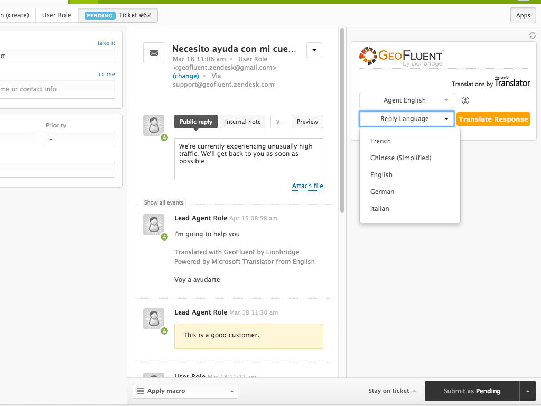Screen dimensions: 541x406
Task: Open the Priority dropdown field
Action: pos(80,139)
